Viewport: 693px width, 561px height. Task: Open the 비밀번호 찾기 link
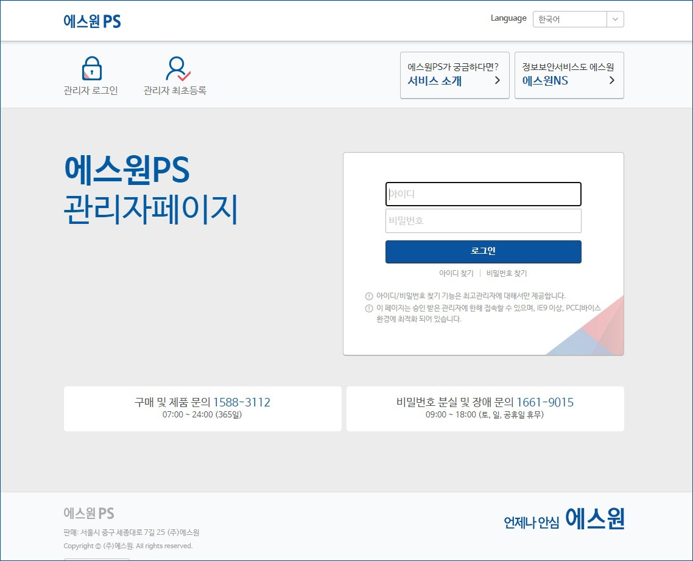tap(507, 273)
